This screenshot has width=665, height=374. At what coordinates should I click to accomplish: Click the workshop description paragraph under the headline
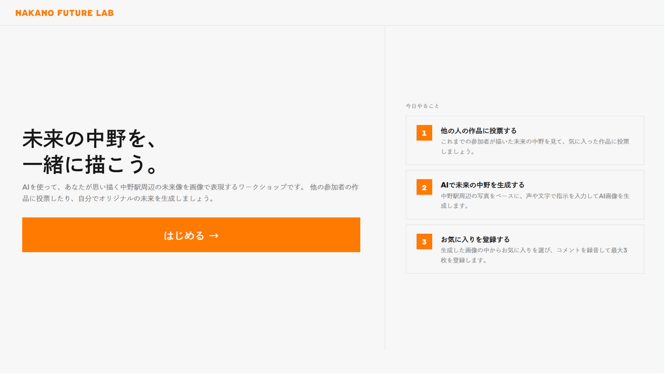[190, 192]
